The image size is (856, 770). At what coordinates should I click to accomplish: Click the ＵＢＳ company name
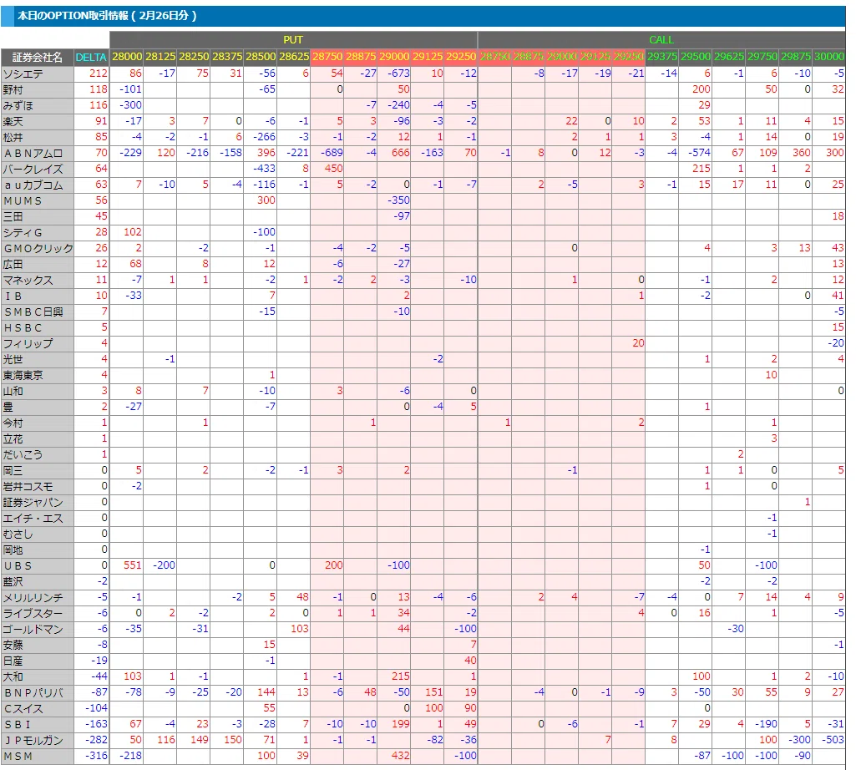[x=18, y=565]
